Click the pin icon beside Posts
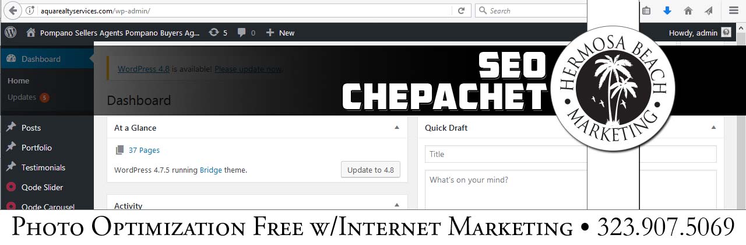Viewport: 746px width, 245px height. pos(11,128)
